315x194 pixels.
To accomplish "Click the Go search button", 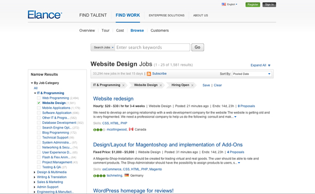I will (198, 48).
